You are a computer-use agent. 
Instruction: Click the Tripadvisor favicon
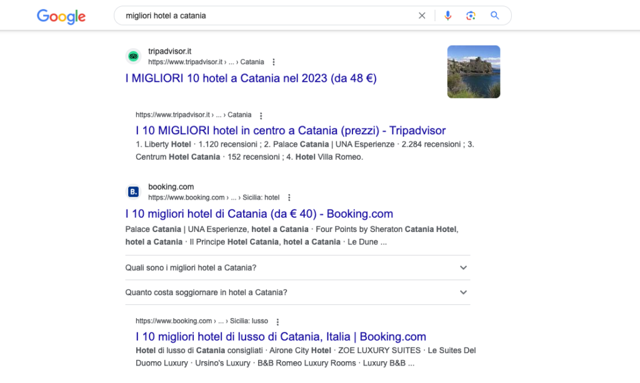(133, 56)
